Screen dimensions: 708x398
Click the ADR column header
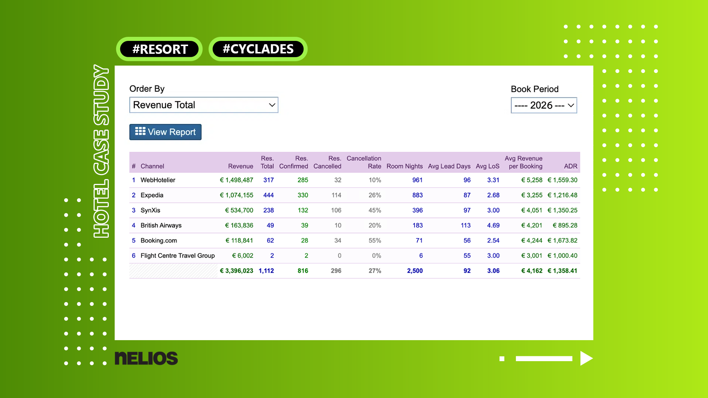[570, 166]
